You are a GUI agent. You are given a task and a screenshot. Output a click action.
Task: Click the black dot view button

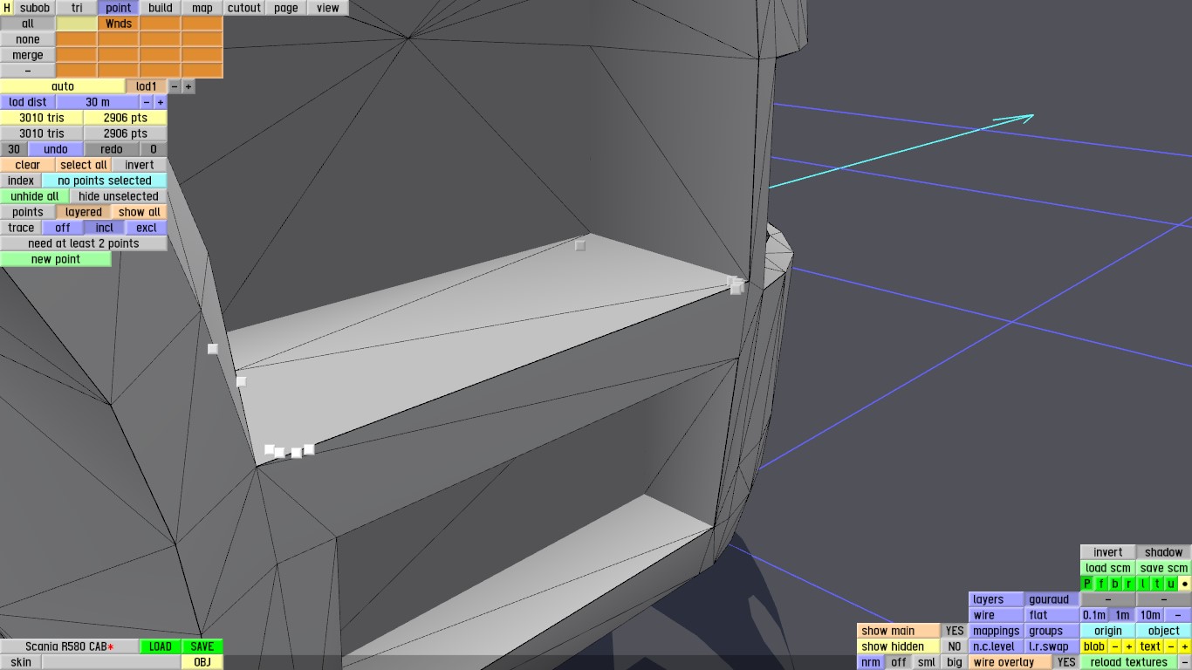coord(1185,584)
